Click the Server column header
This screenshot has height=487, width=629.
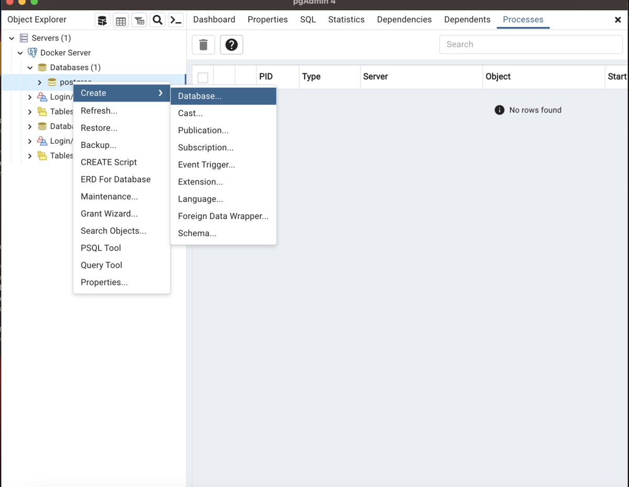tap(421, 77)
